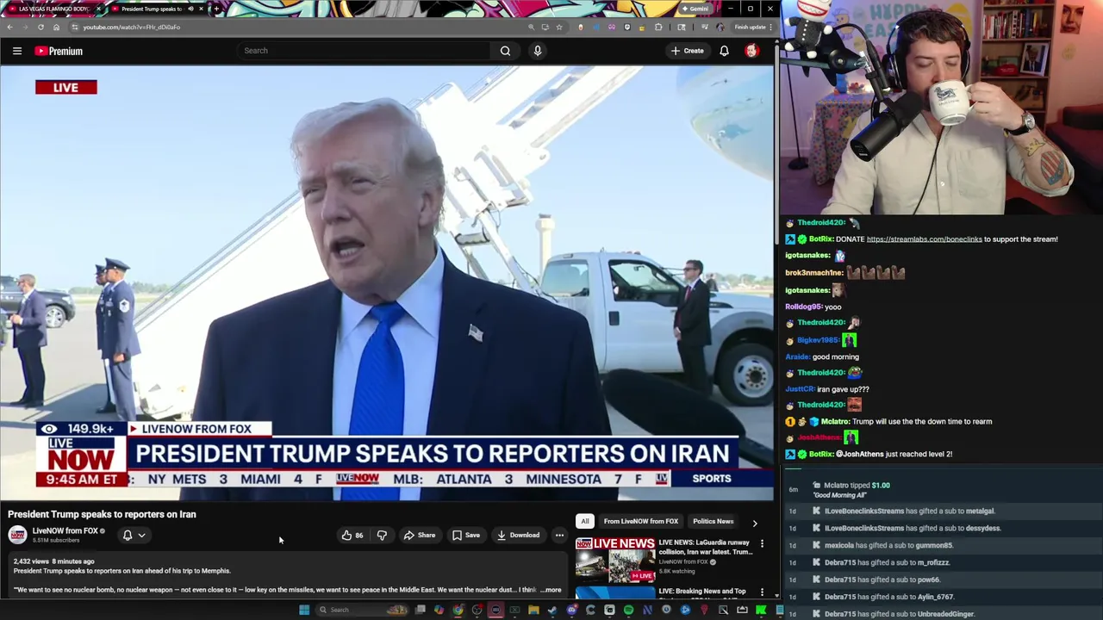Switch to Las Vegas Flamingo tab
This screenshot has height=620, width=1103.
pos(53,9)
